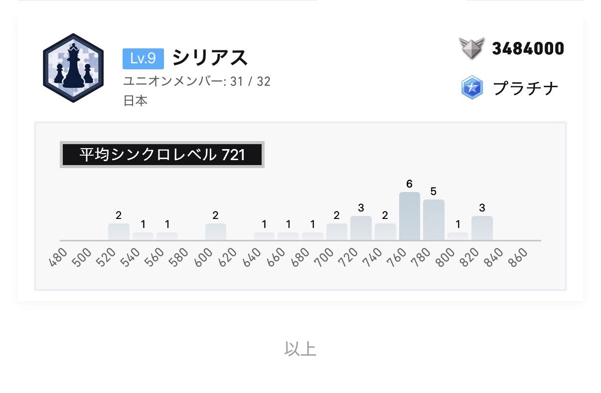The width and height of the screenshot is (601, 393).
Task: Click the 平均シンクロレベル 721 label
Action: tap(162, 155)
